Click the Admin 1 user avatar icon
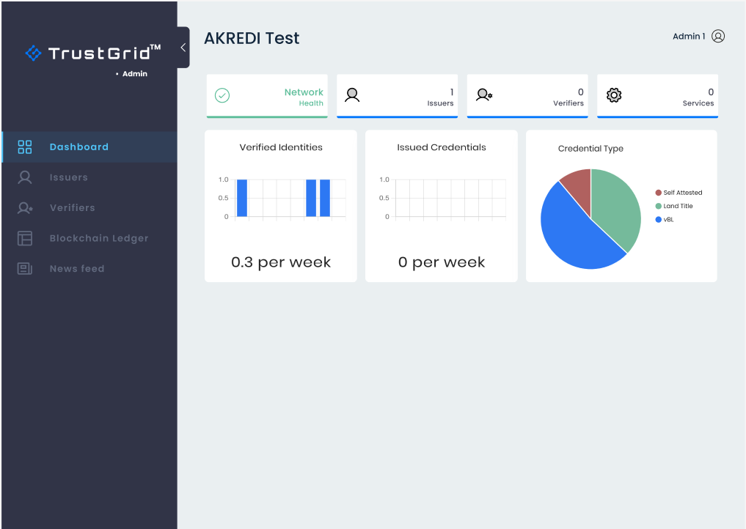The height and width of the screenshot is (529, 746). coord(718,37)
